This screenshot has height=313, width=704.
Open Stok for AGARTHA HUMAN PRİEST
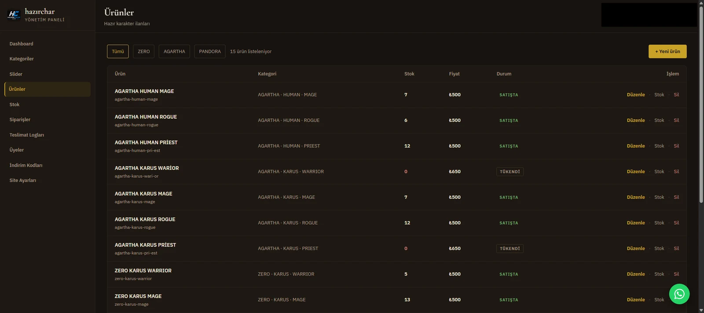pos(659,146)
